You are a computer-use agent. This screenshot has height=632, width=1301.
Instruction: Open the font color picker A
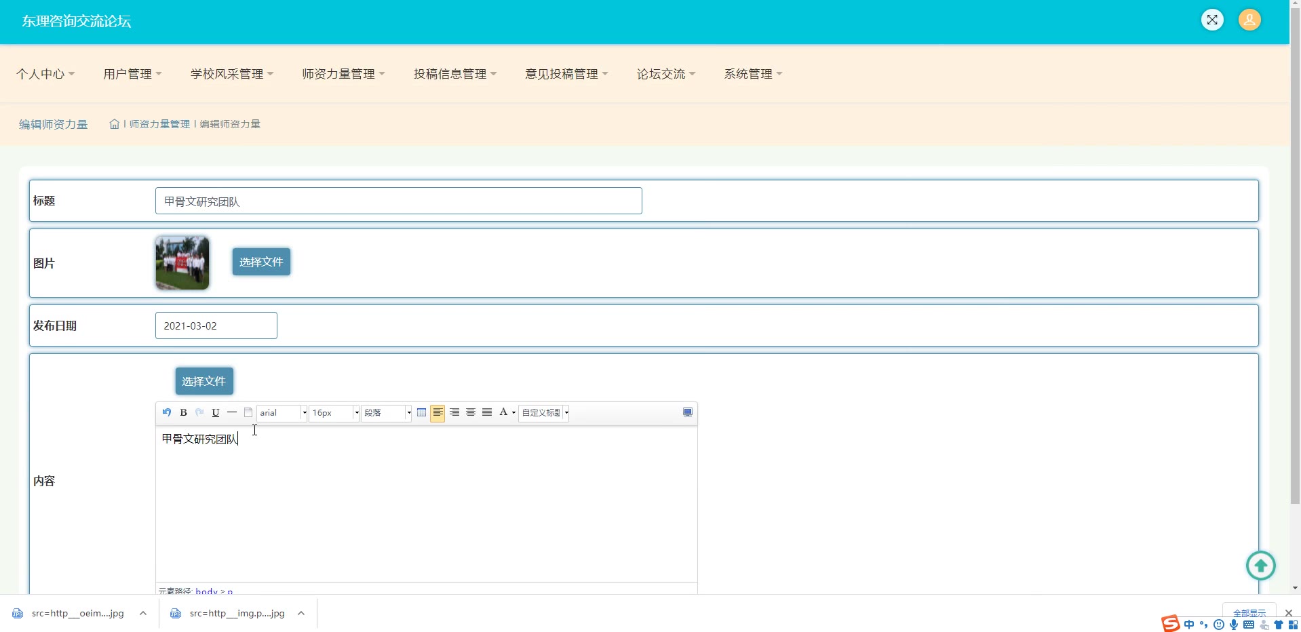pos(503,412)
